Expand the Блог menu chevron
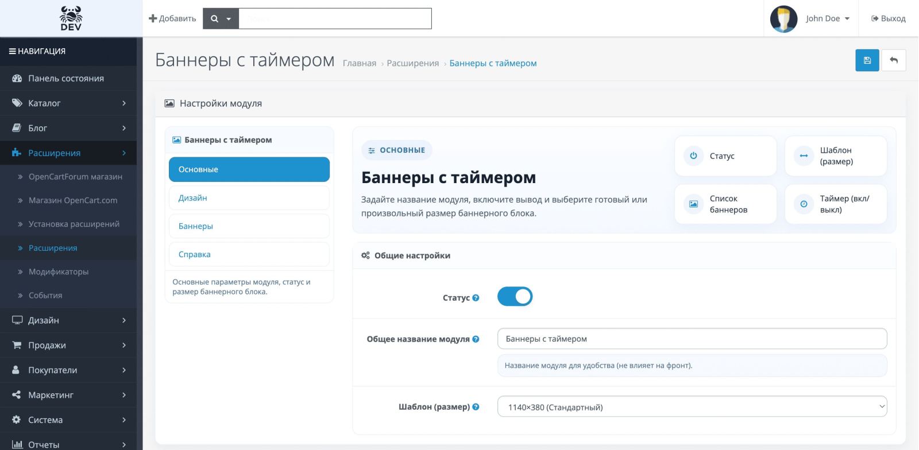Screen dimensions: 919x450 point(124,128)
